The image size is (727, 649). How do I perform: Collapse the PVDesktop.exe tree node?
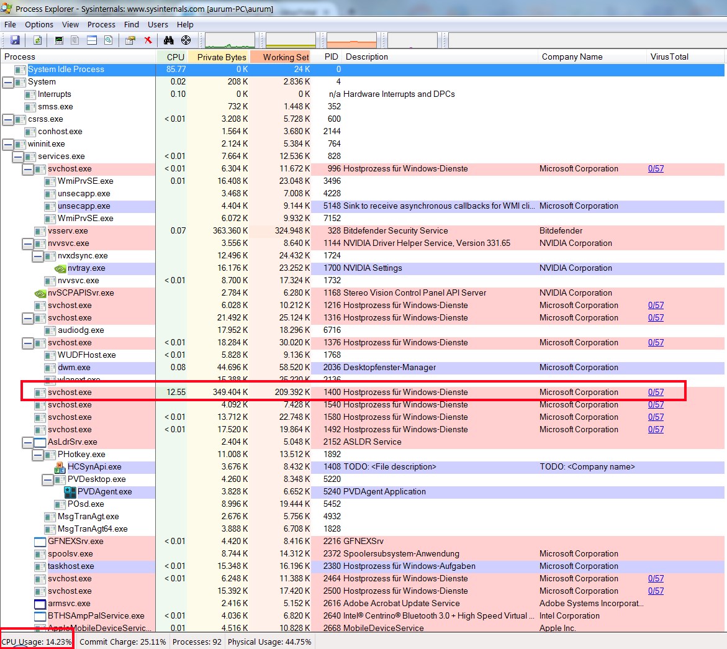tap(47, 479)
